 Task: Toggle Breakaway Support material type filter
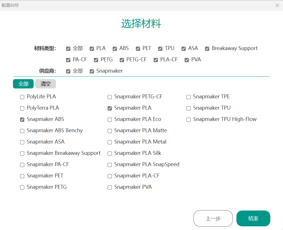pos(207,49)
